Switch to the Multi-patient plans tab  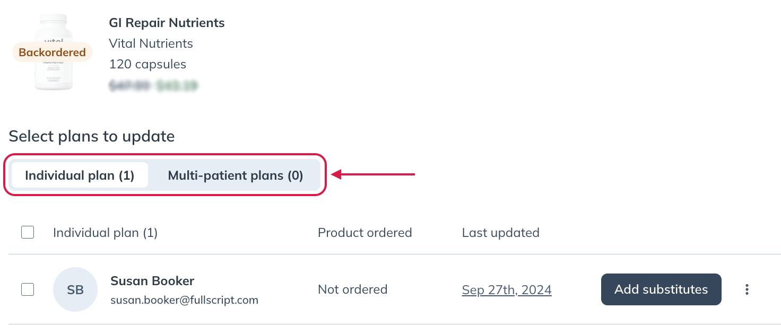coord(235,175)
